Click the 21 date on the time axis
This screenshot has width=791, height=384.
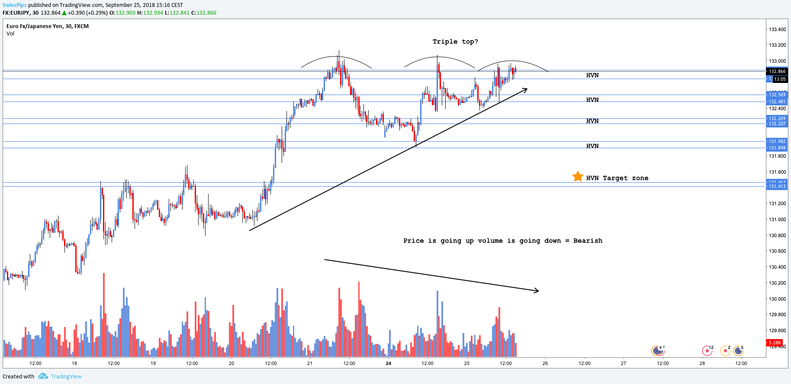coord(310,363)
